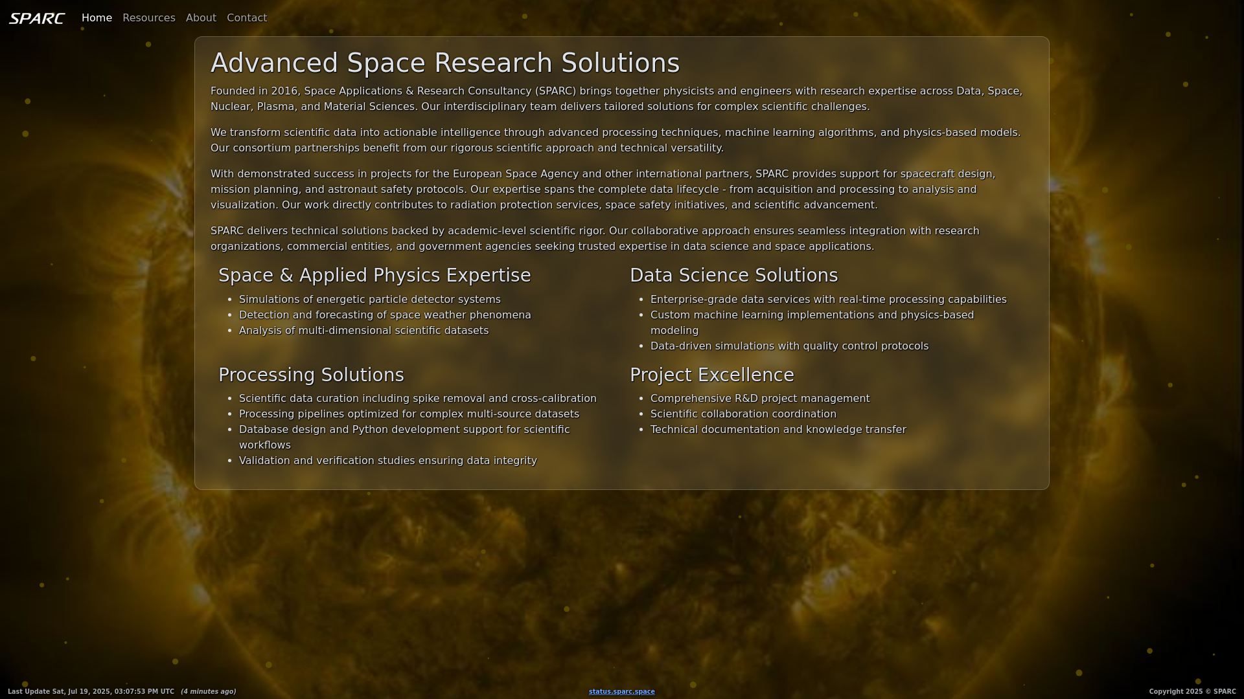Image resolution: width=1244 pixels, height=699 pixels.
Task: Click 'Analysis of multi-dimensional scientific datasets'
Action: [x=364, y=330]
